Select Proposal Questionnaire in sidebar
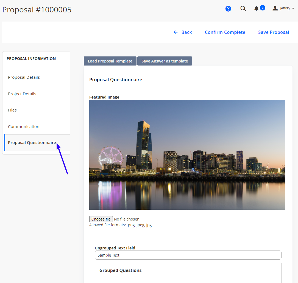 [32, 143]
